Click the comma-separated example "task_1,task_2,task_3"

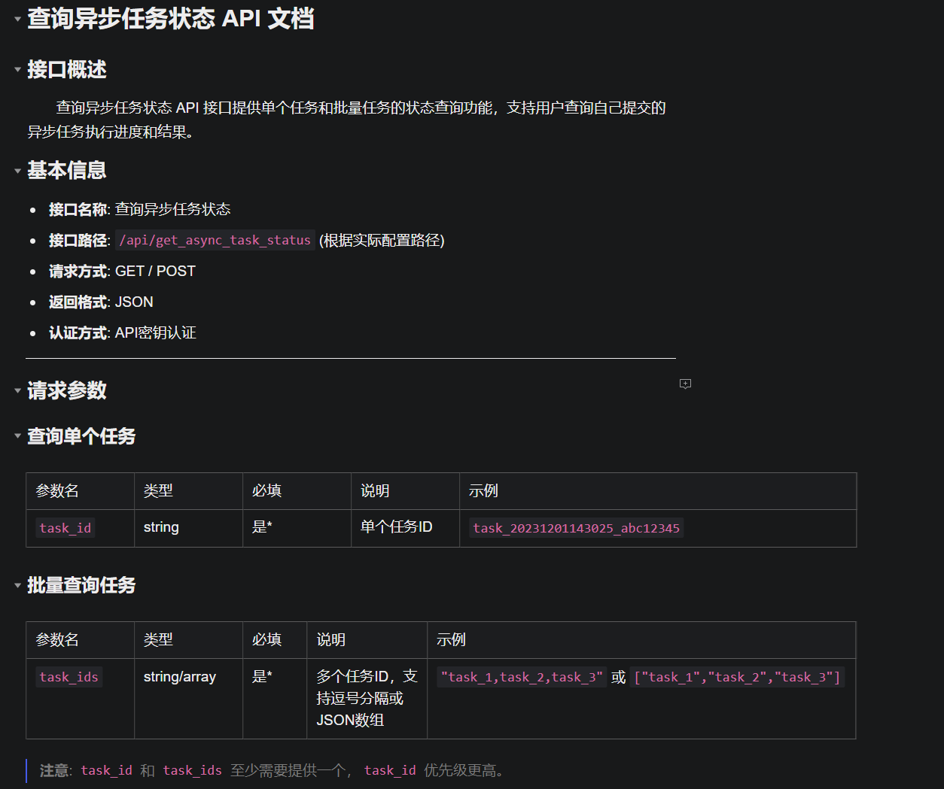coord(522,677)
